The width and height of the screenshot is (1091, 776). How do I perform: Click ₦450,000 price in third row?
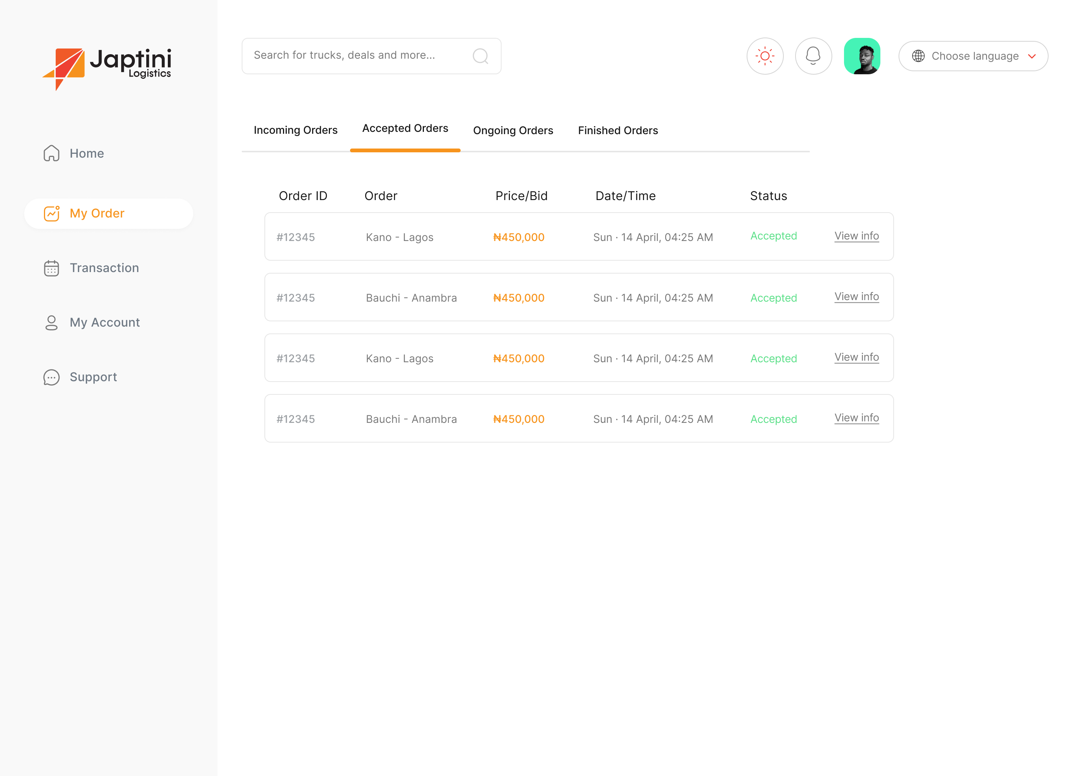click(518, 359)
